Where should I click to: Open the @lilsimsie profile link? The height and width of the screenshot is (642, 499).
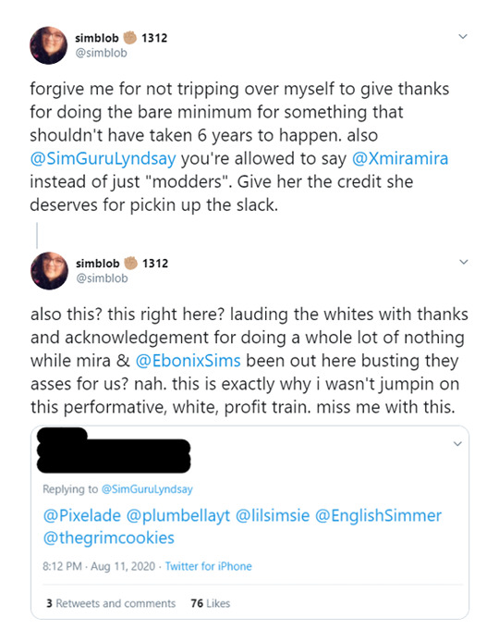273,515
